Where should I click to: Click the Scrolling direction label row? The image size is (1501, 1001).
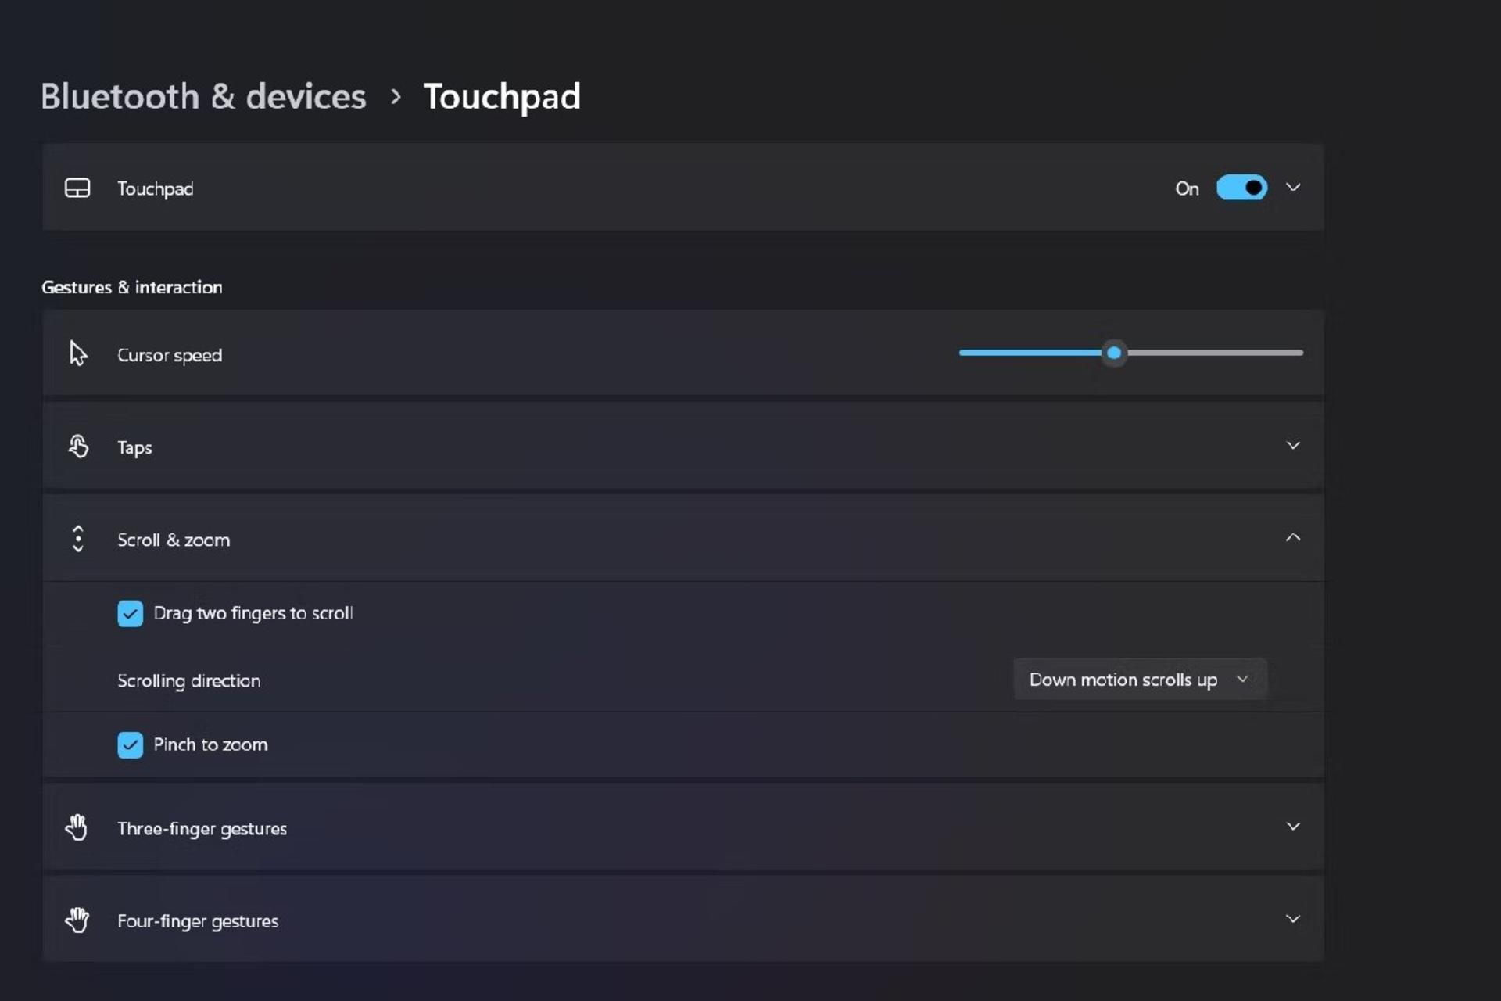[682, 680]
